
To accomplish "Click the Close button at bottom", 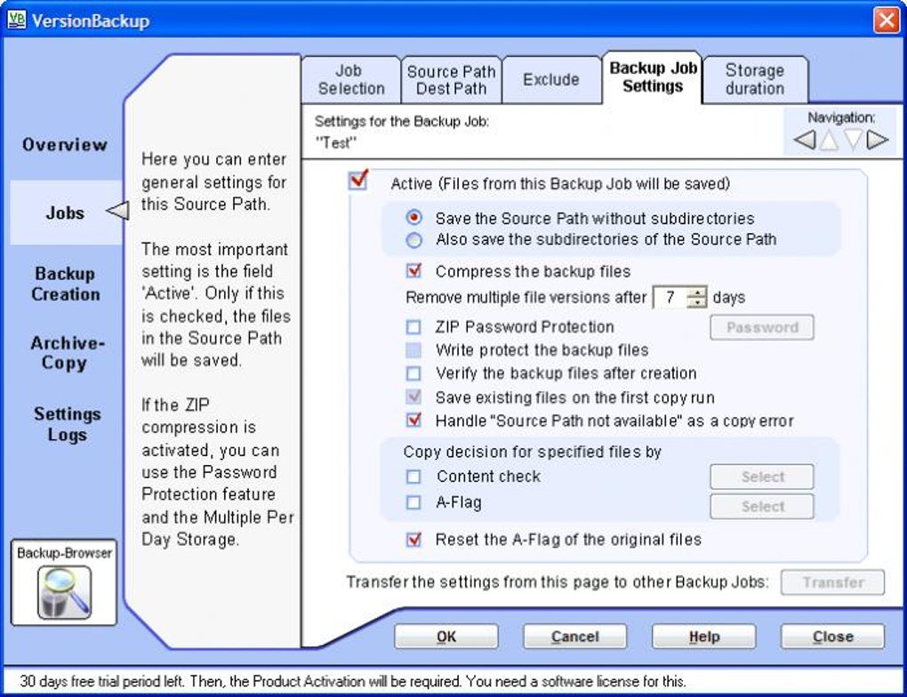I will 832,637.
